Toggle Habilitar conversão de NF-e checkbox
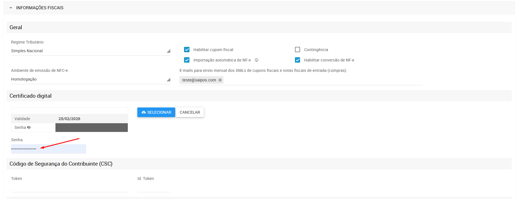This screenshot has height=199, width=521. pos(298,60)
